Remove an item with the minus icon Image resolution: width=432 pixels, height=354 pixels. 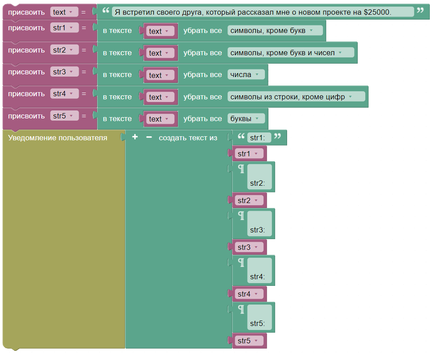[x=149, y=137]
